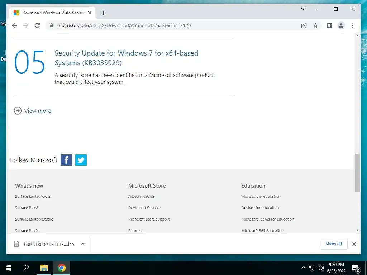Open File Explorer from taskbar
The height and width of the screenshot is (275, 367).
[44, 268]
